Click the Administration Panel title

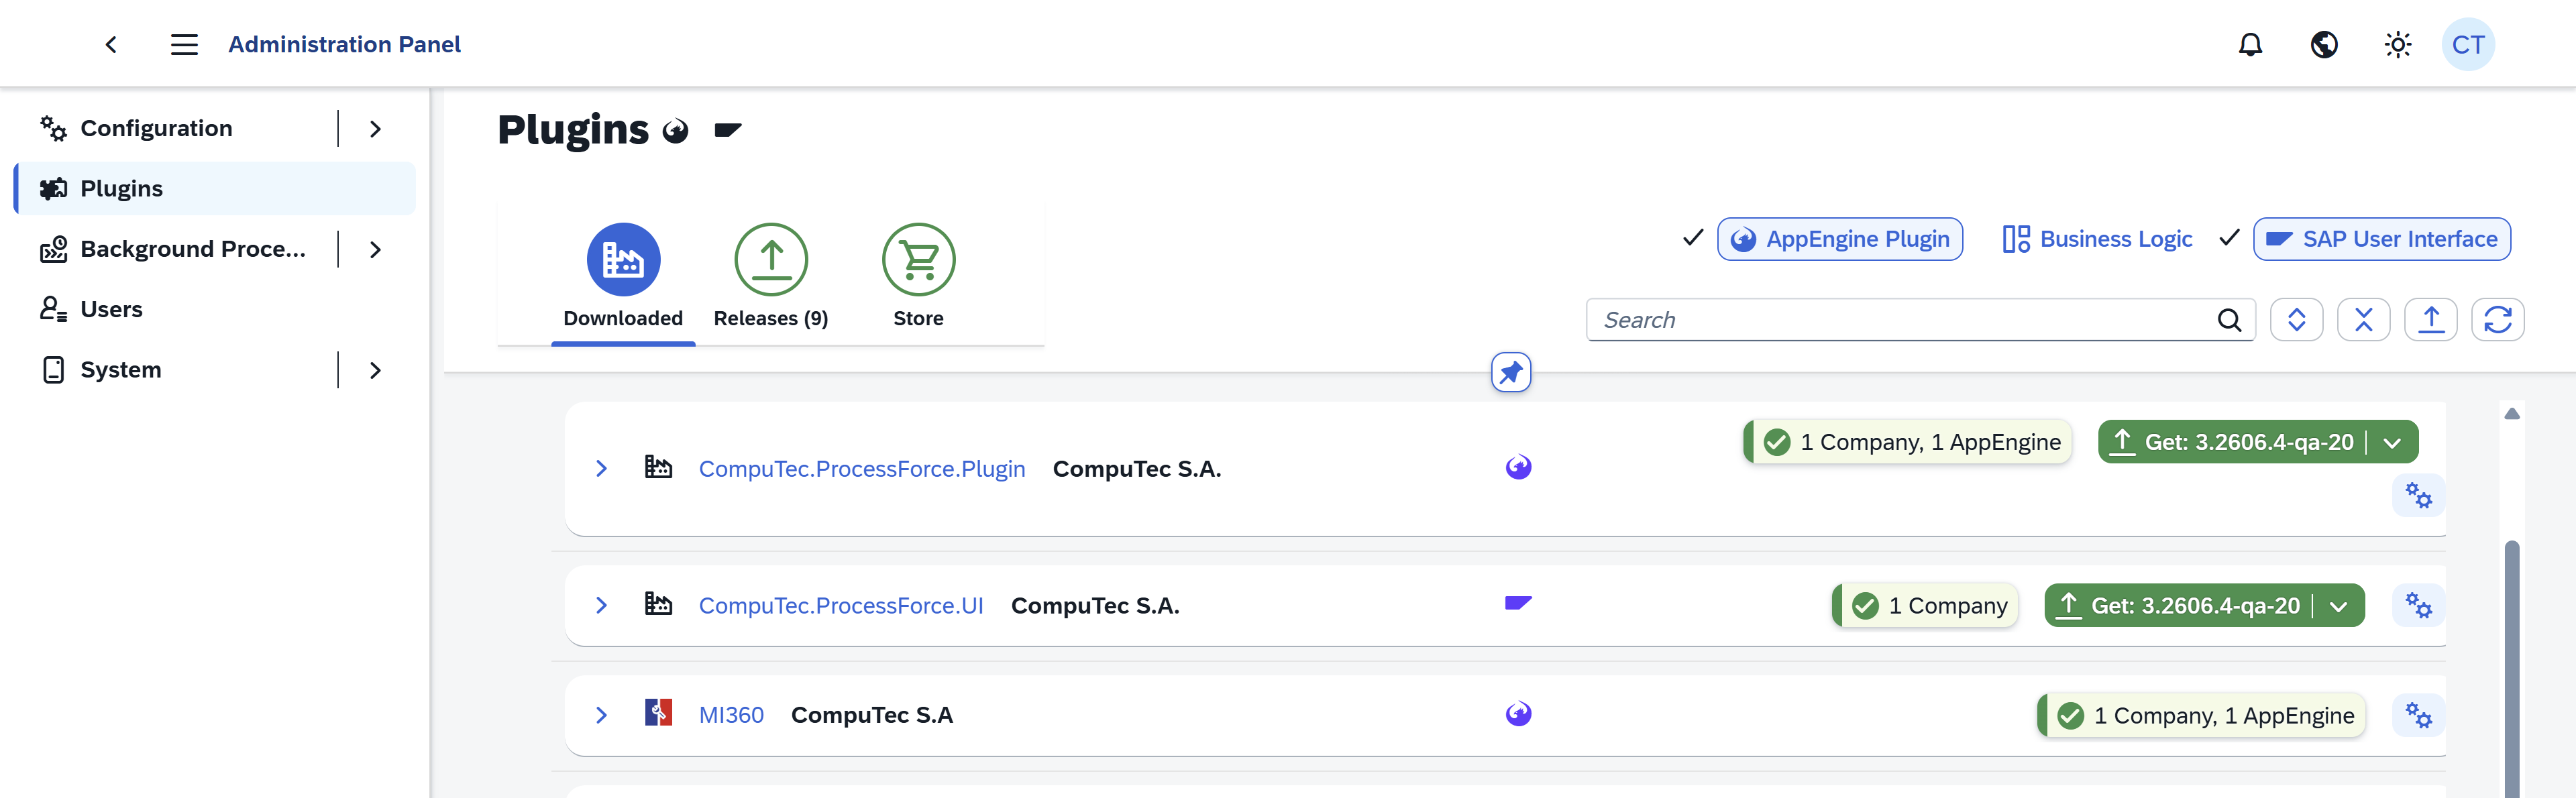344,44
